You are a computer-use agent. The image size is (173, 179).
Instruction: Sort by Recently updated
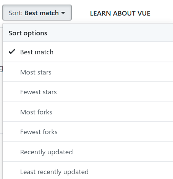[x=88, y=152]
